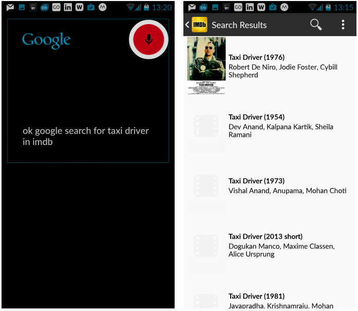Tap the recognized voice query text
The image size is (358, 311).
point(86,136)
